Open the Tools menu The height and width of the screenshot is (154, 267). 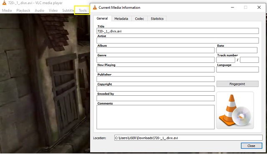[83, 10]
